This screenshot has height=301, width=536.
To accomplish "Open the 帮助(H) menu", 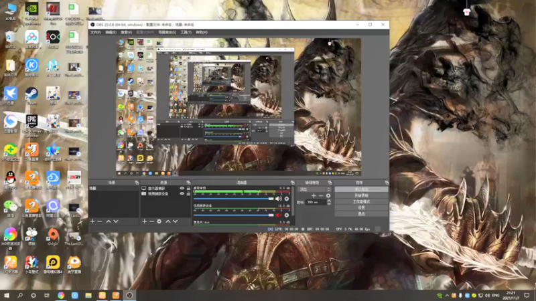I will tap(202, 32).
